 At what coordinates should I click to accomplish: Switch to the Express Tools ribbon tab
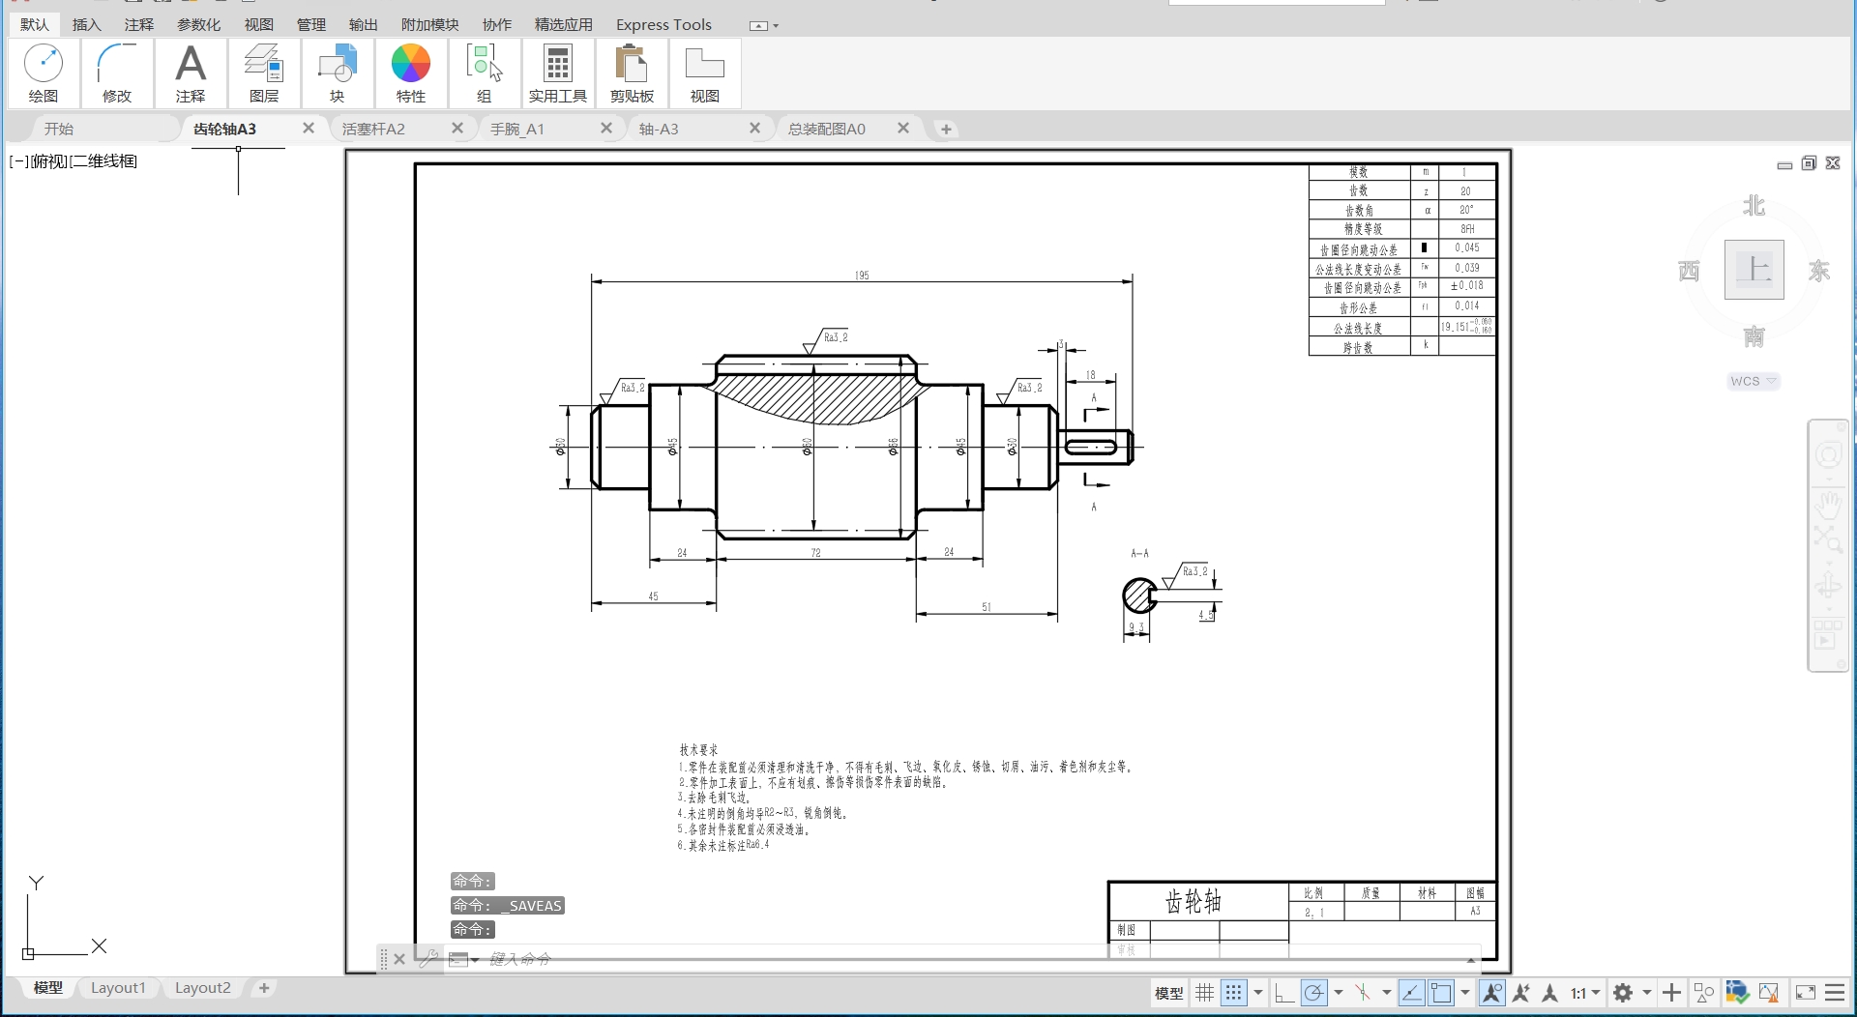click(x=663, y=24)
